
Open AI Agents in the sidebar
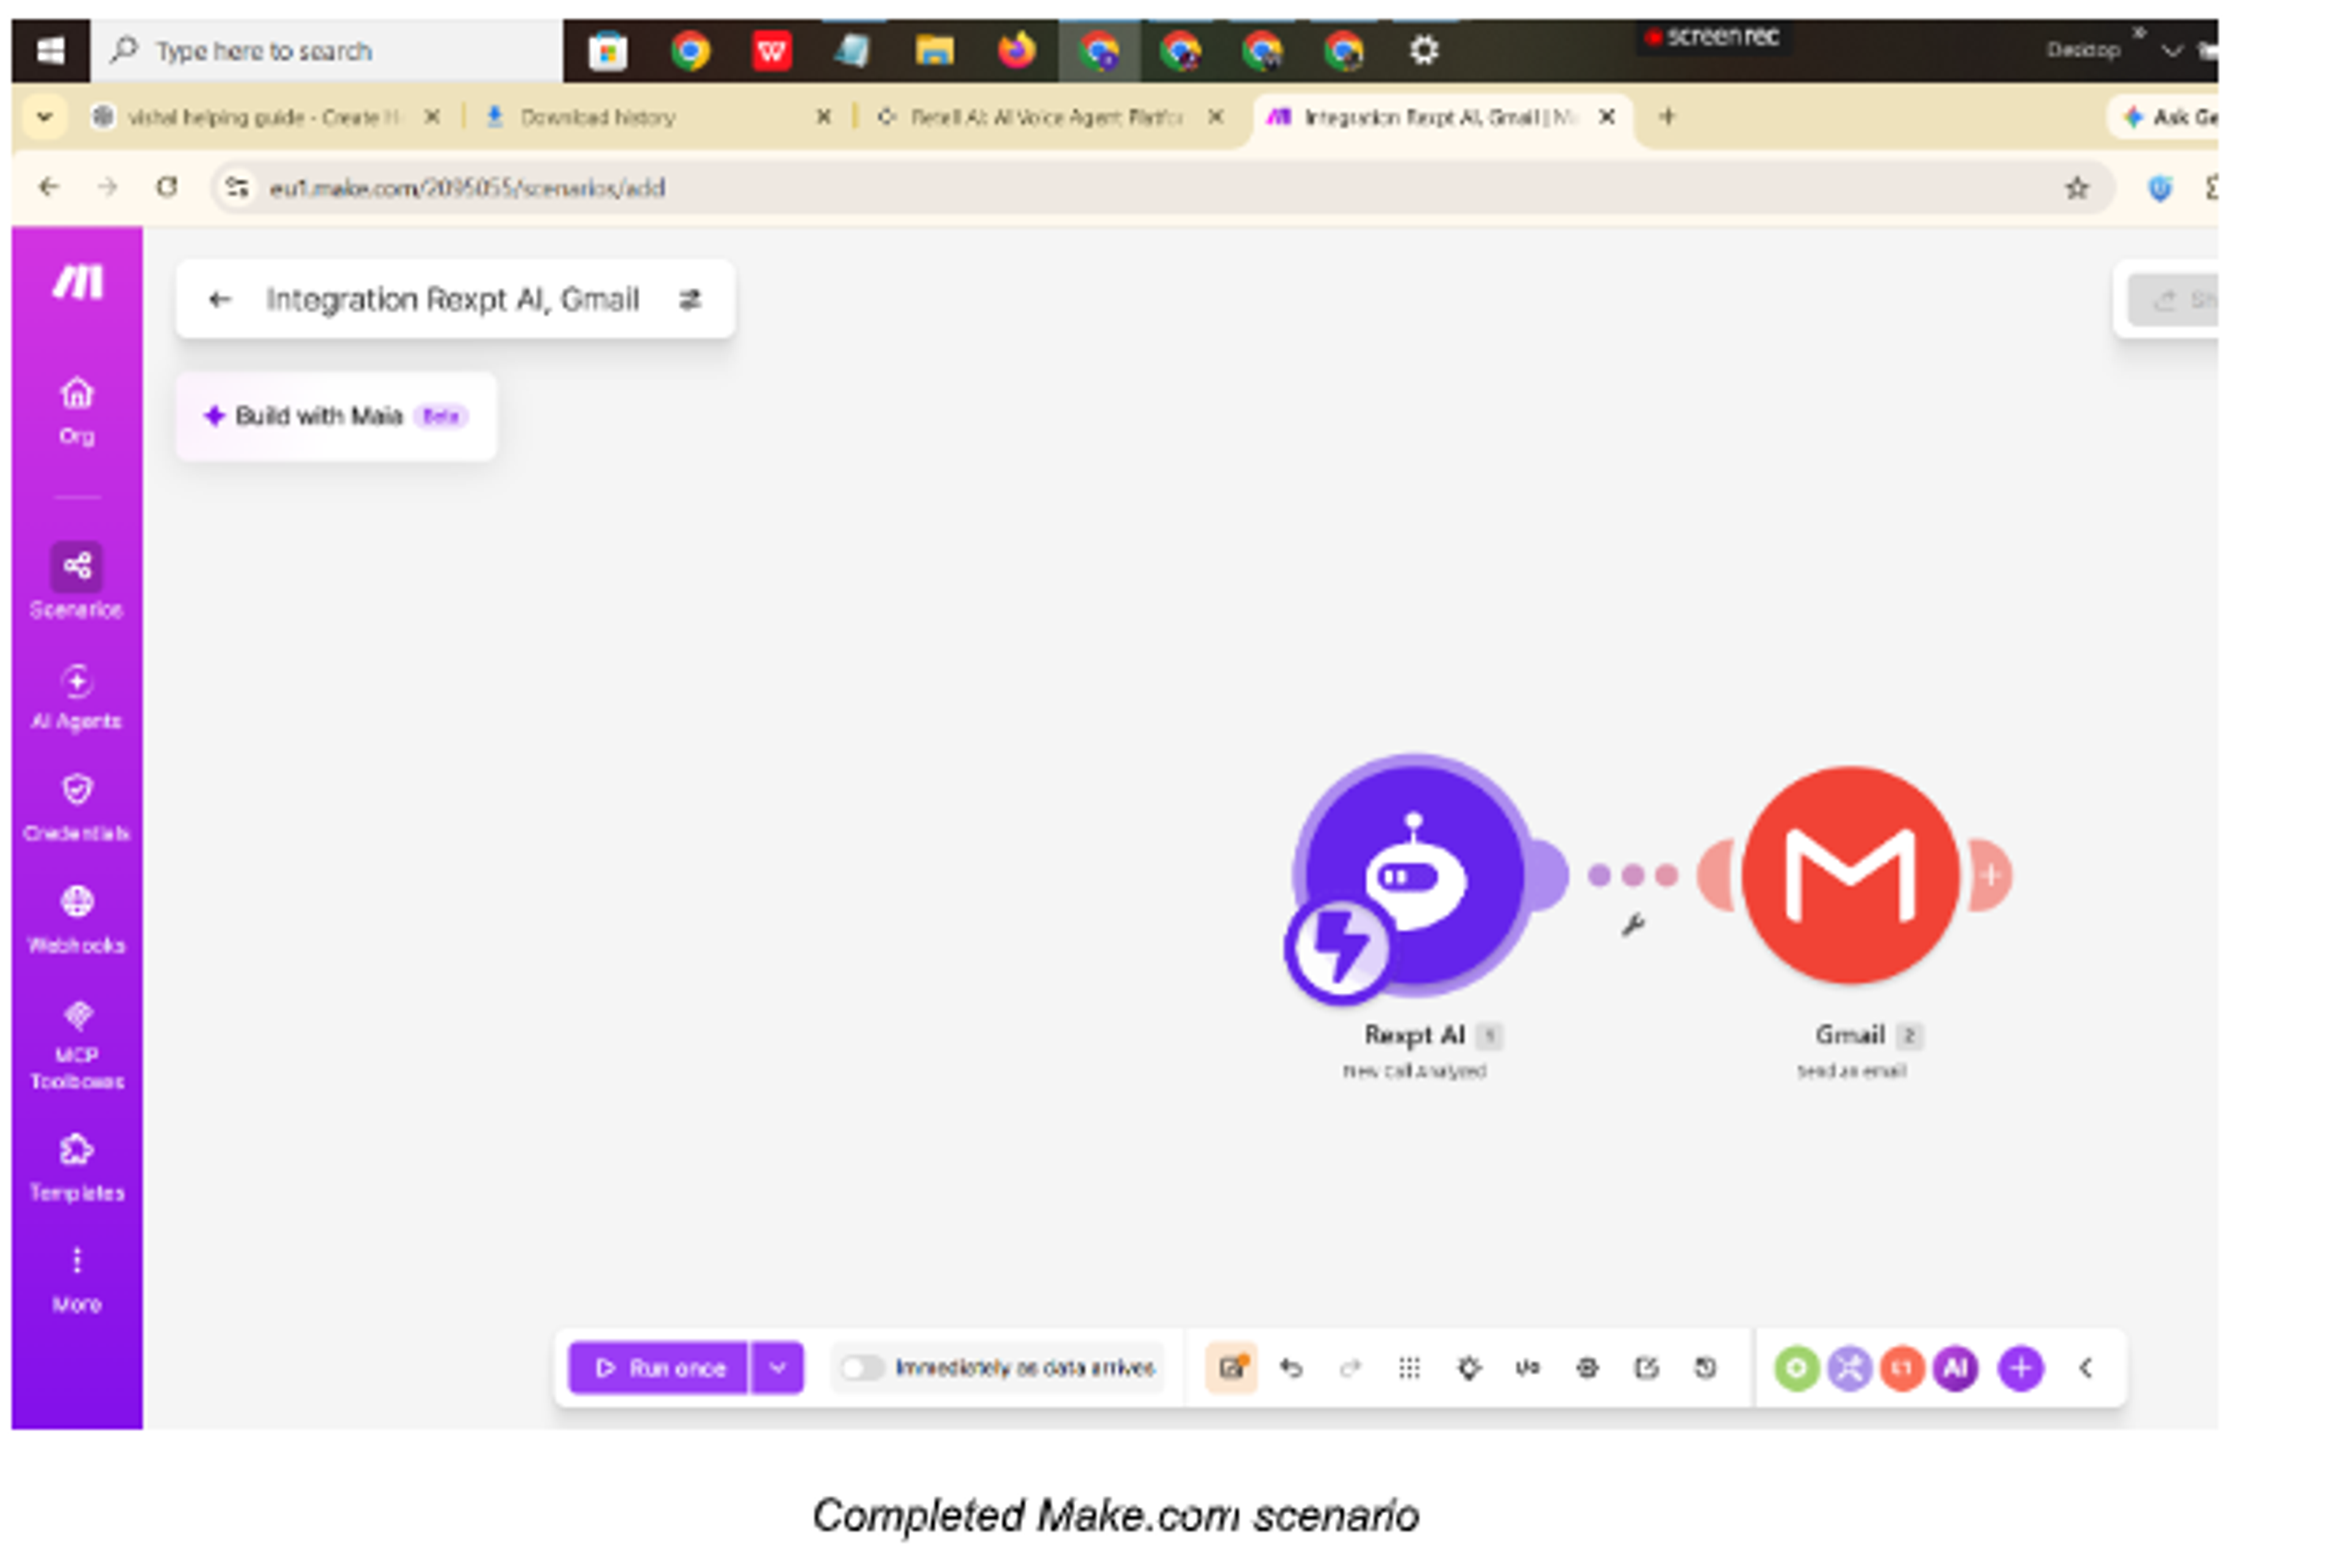pyautogui.click(x=77, y=697)
